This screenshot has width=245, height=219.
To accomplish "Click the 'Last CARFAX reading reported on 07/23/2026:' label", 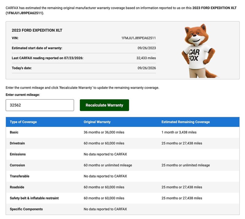I will click(x=47, y=58).
